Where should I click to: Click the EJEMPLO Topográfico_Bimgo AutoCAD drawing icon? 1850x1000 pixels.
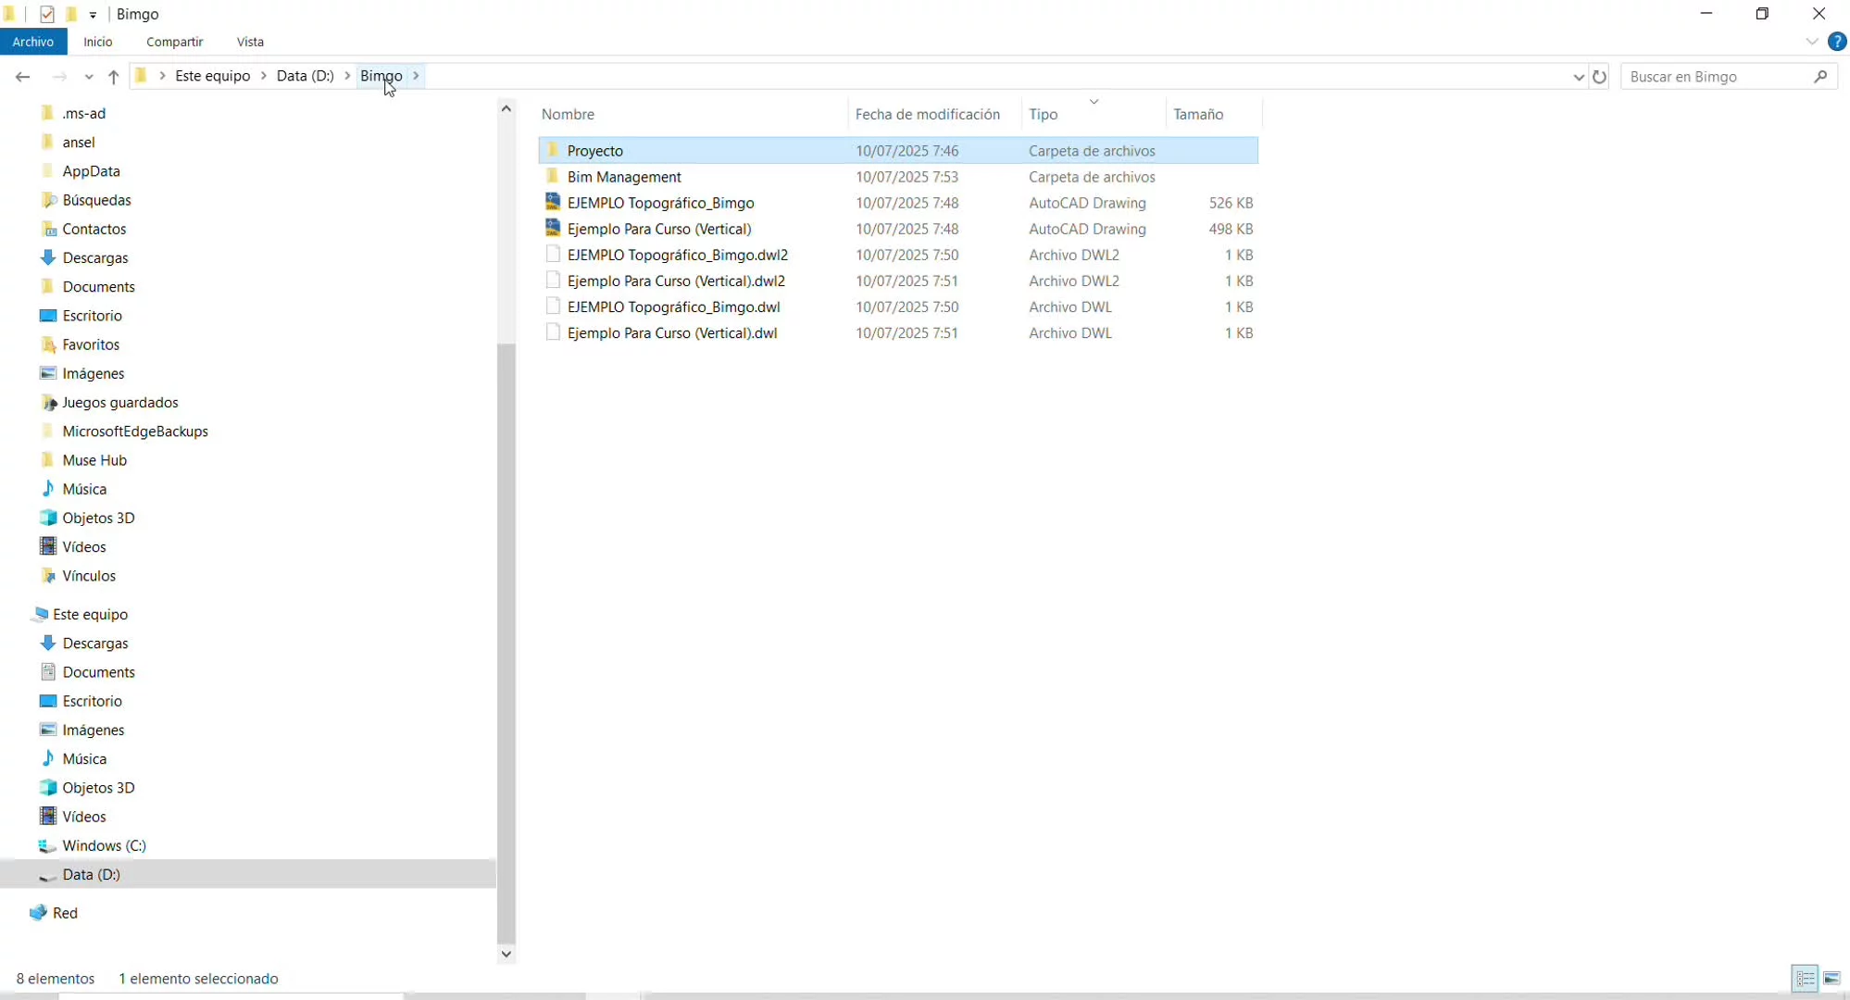point(553,202)
